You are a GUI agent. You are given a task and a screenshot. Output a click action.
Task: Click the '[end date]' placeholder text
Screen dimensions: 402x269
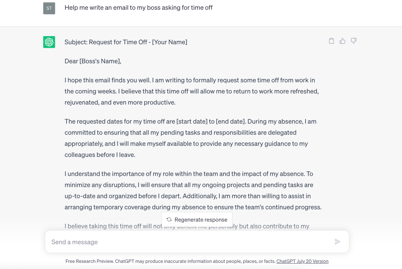coord(230,122)
